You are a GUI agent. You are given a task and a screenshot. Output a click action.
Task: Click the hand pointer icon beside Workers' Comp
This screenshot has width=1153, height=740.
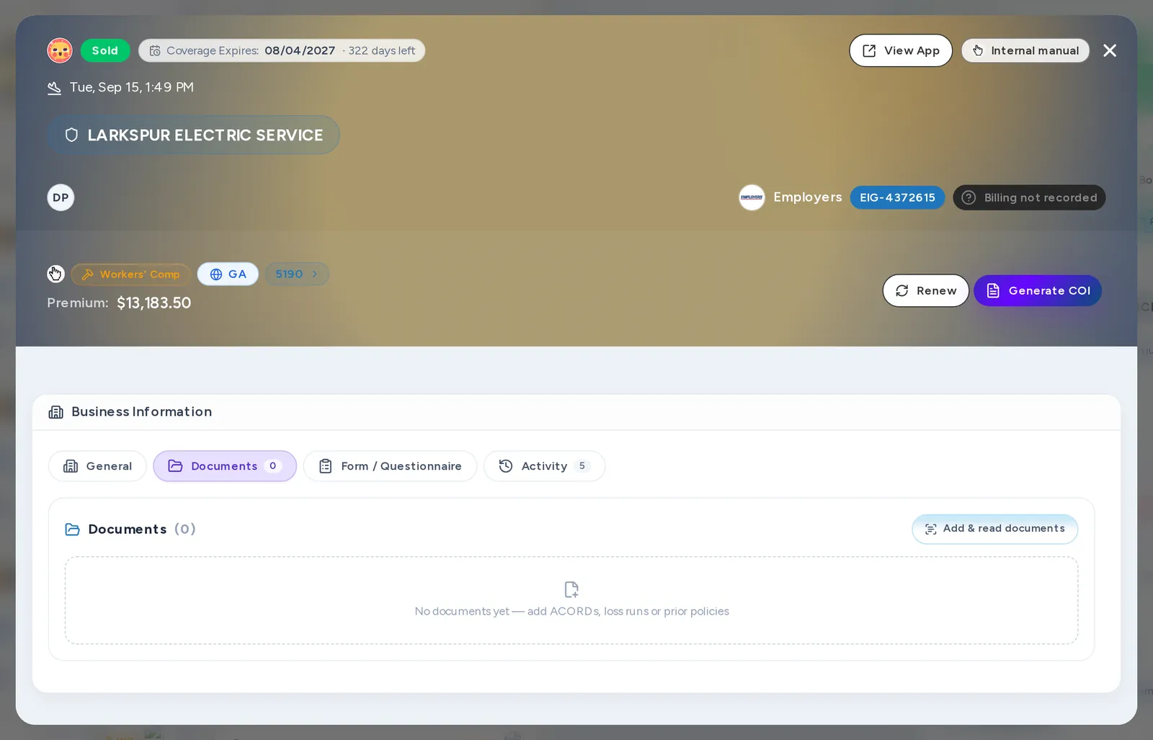55,274
